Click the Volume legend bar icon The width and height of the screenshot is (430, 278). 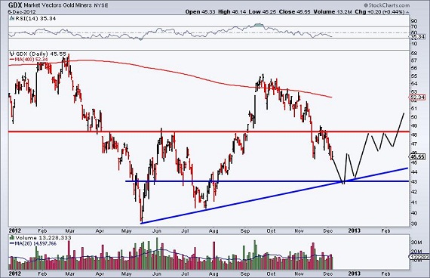pyautogui.click(x=12, y=238)
